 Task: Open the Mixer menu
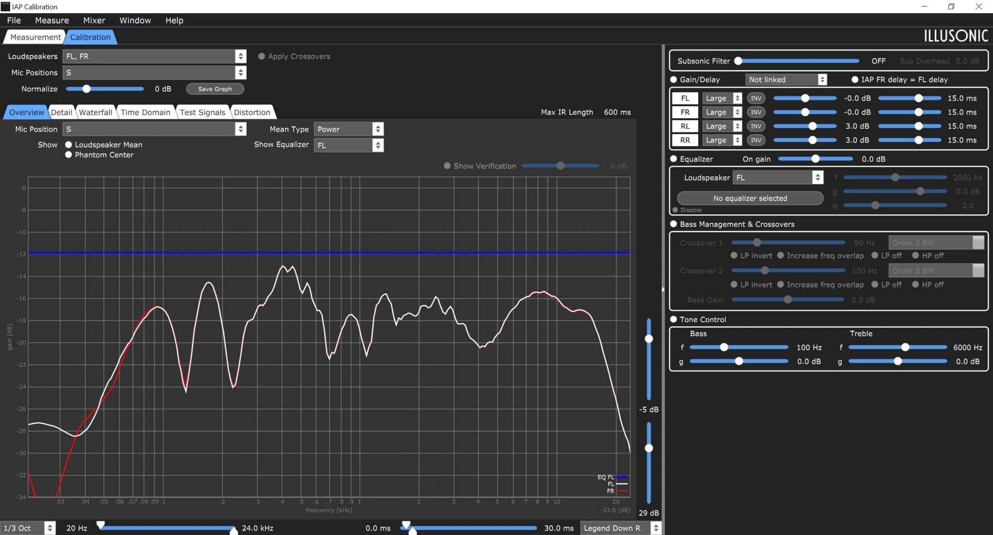(94, 20)
